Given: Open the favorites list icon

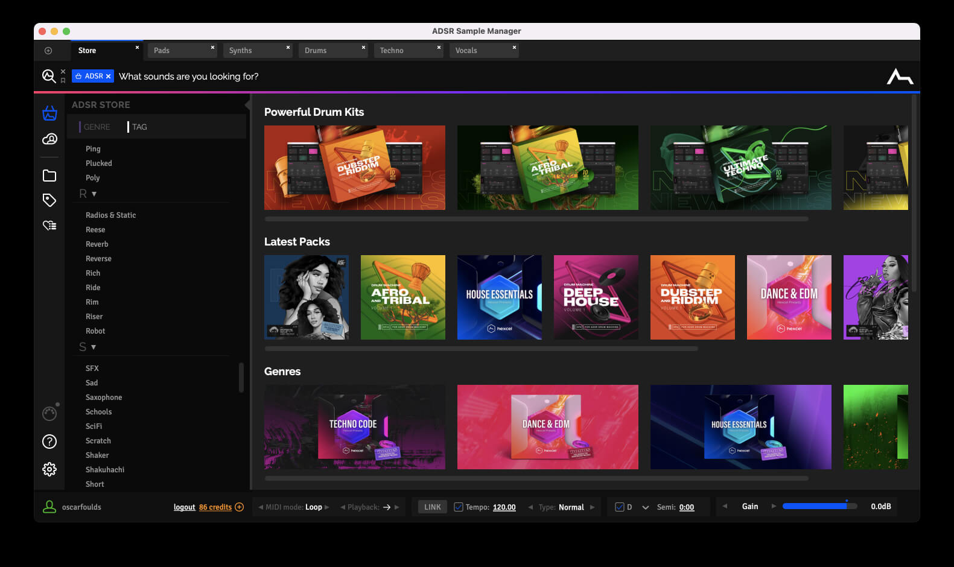Looking at the screenshot, I should pyautogui.click(x=49, y=226).
